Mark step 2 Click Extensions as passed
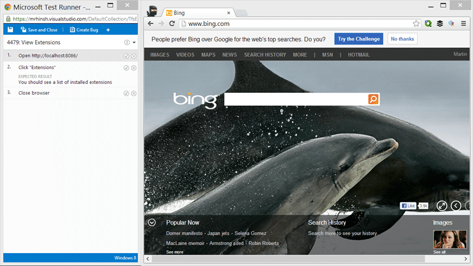This screenshot has width=473, height=266. (x=127, y=68)
